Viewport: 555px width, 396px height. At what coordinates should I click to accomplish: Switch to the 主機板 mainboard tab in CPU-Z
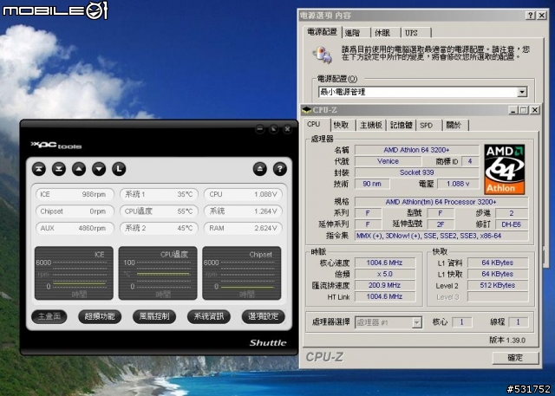pyautogui.click(x=371, y=125)
